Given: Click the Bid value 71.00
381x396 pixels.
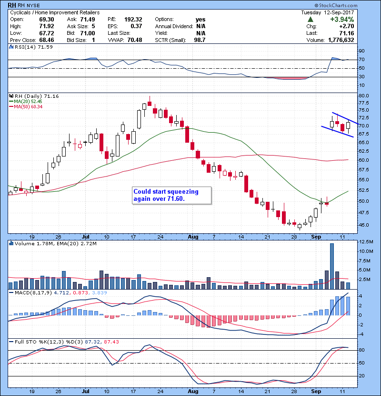Looking at the screenshot, I should point(88,33).
